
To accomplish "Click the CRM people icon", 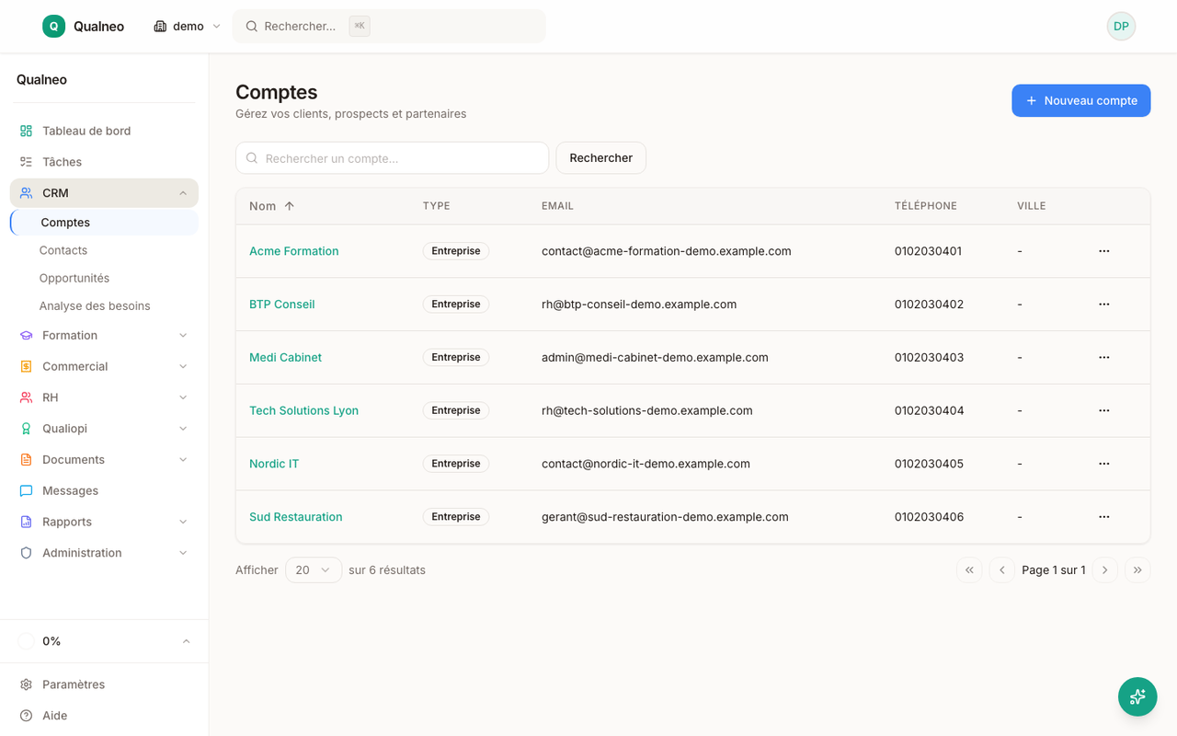I will point(26,193).
